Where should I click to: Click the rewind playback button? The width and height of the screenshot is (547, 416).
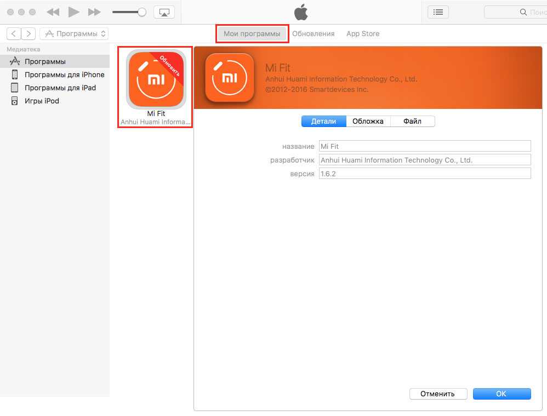point(53,12)
